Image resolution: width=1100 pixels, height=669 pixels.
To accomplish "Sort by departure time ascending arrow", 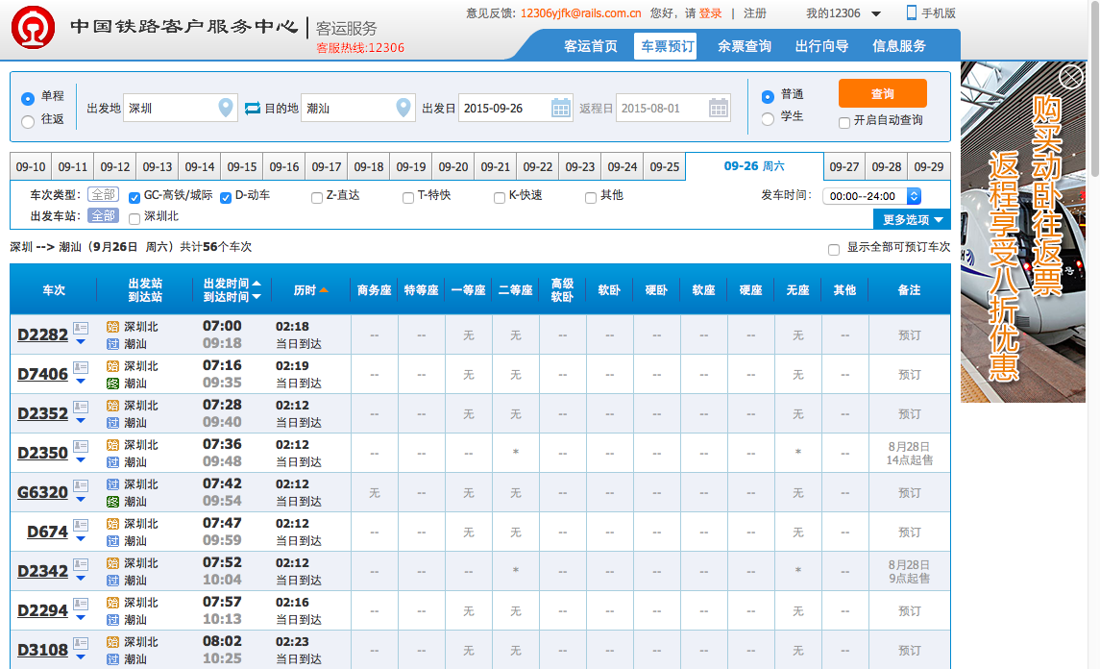I will tap(257, 283).
